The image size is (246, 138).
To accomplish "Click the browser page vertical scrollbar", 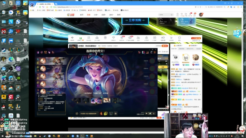I will (243, 40).
